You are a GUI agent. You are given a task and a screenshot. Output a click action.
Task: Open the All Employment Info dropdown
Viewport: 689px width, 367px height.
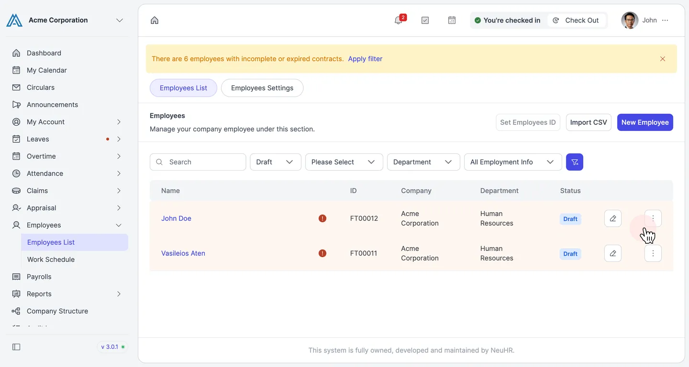point(513,162)
